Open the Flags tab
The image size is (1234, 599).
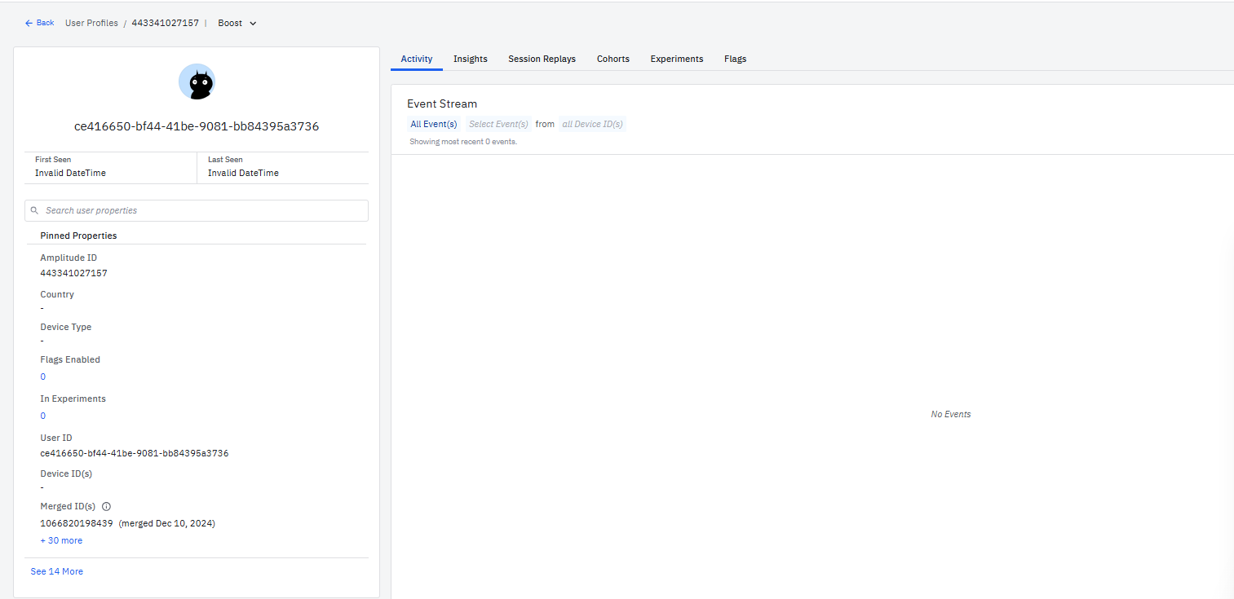(x=735, y=59)
